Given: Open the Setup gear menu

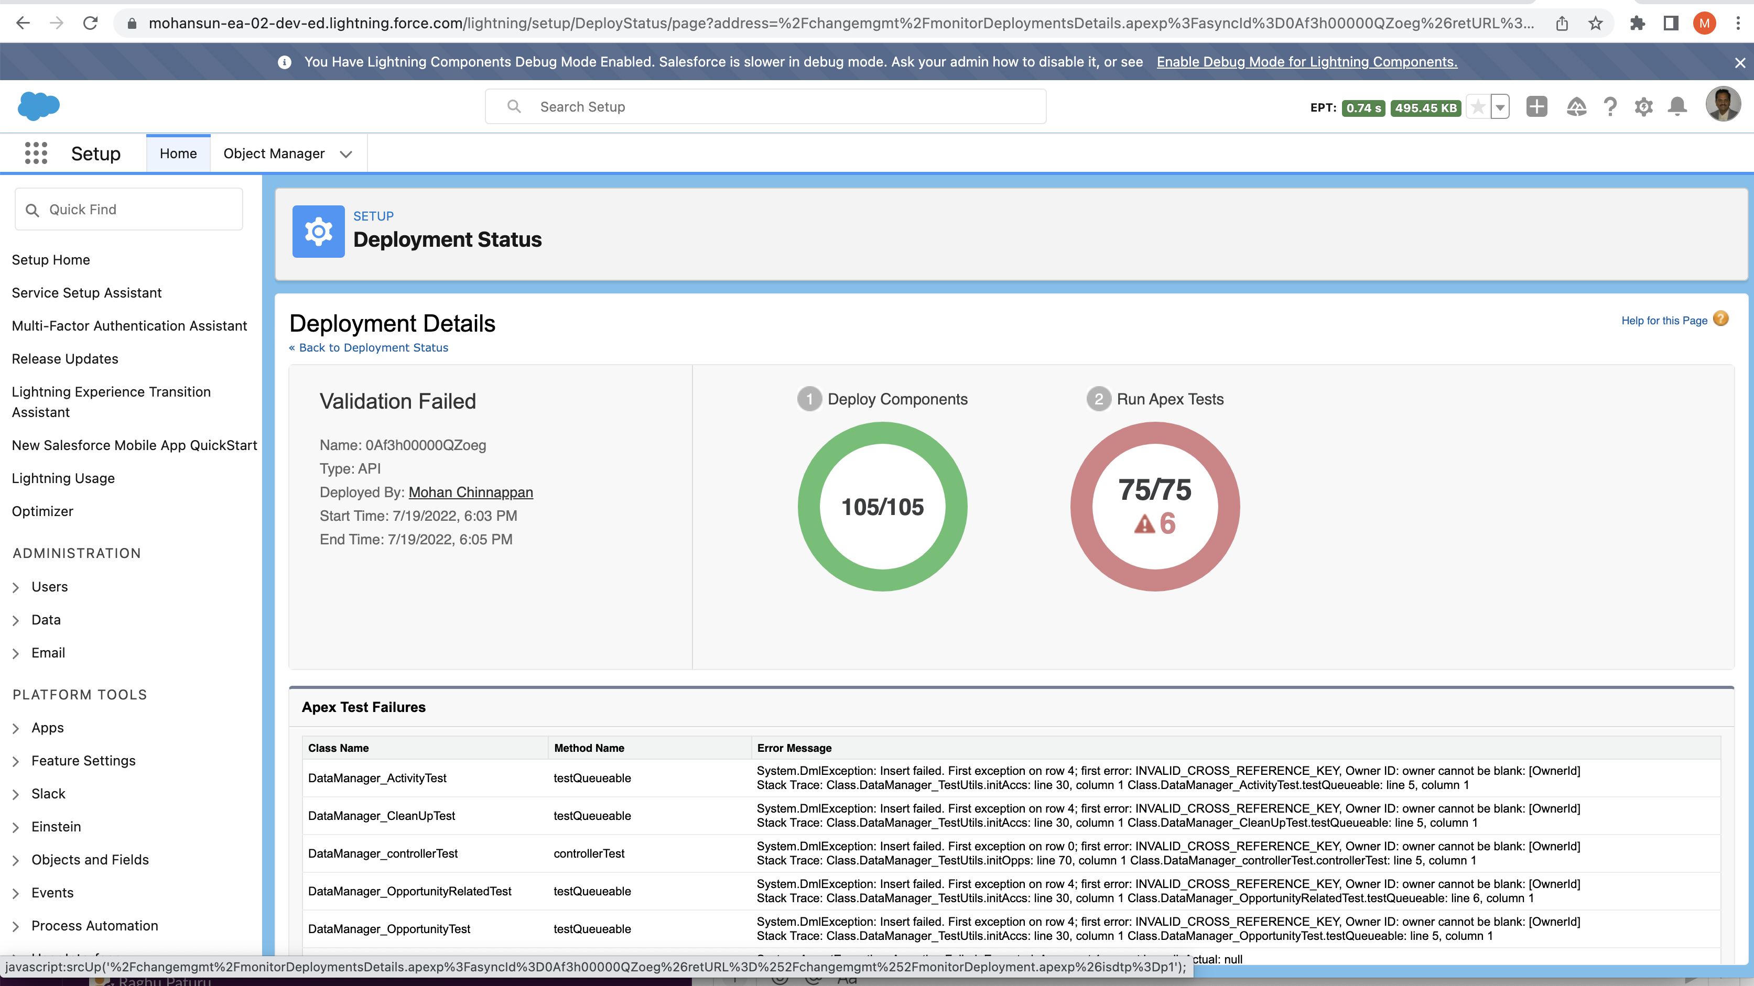Looking at the screenshot, I should point(1643,107).
